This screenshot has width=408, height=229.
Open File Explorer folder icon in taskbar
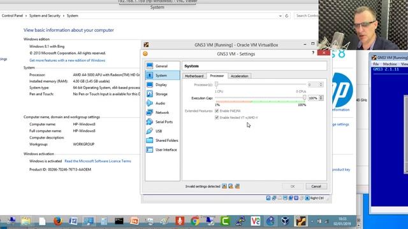pyautogui.click(x=25, y=221)
